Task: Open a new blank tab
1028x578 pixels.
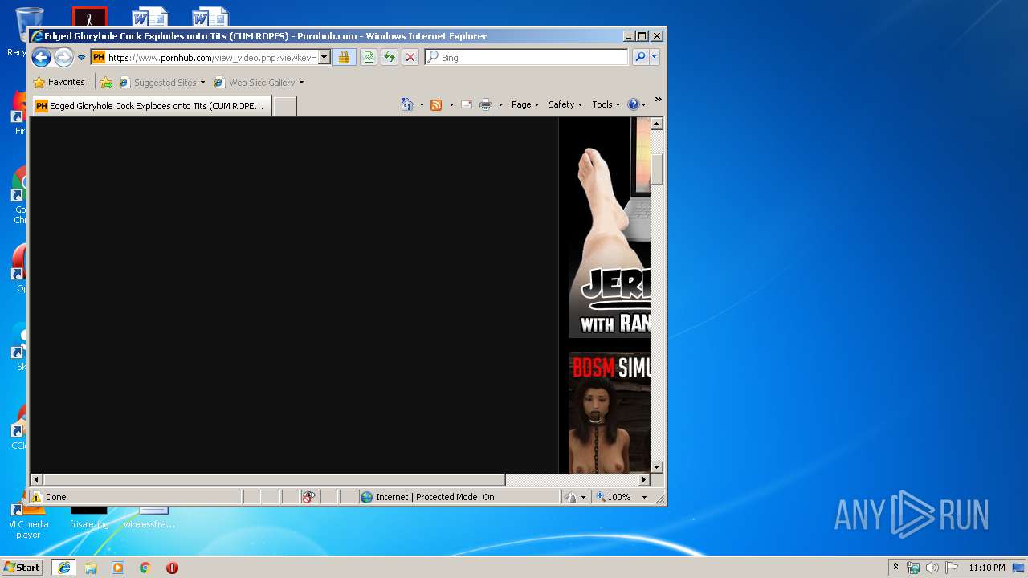Action: [x=284, y=105]
